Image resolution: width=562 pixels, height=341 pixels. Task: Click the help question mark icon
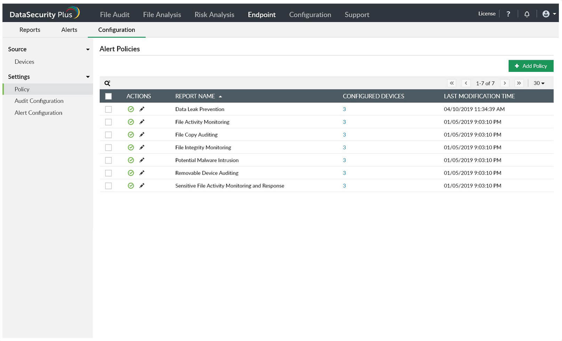point(508,14)
